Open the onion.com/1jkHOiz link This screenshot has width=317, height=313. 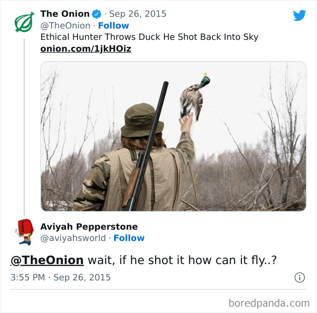click(x=86, y=48)
